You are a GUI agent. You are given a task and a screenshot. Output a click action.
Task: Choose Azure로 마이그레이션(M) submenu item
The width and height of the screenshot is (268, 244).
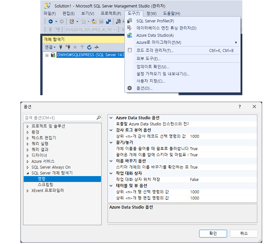click(183, 43)
